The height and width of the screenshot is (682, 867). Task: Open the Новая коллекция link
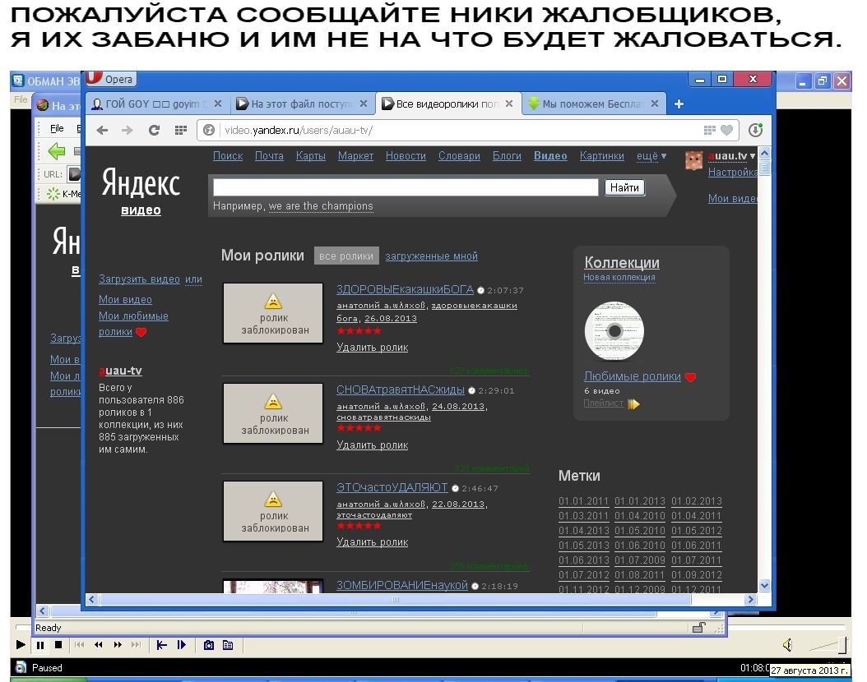pos(619,277)
